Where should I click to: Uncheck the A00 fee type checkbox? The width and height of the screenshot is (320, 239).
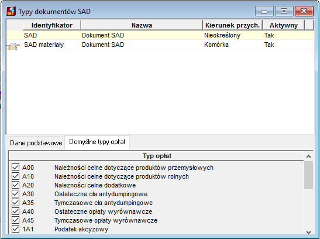pos(16,168)
